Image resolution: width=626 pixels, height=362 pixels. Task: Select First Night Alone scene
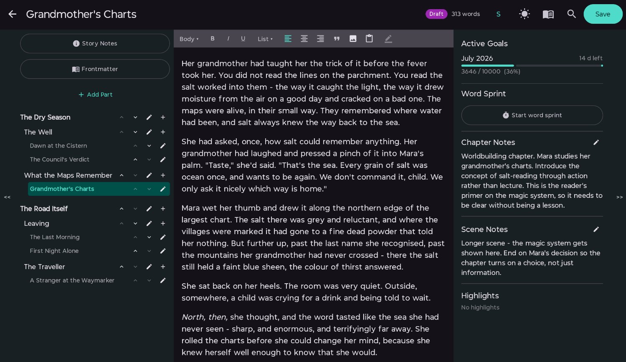tap(54, 251)
